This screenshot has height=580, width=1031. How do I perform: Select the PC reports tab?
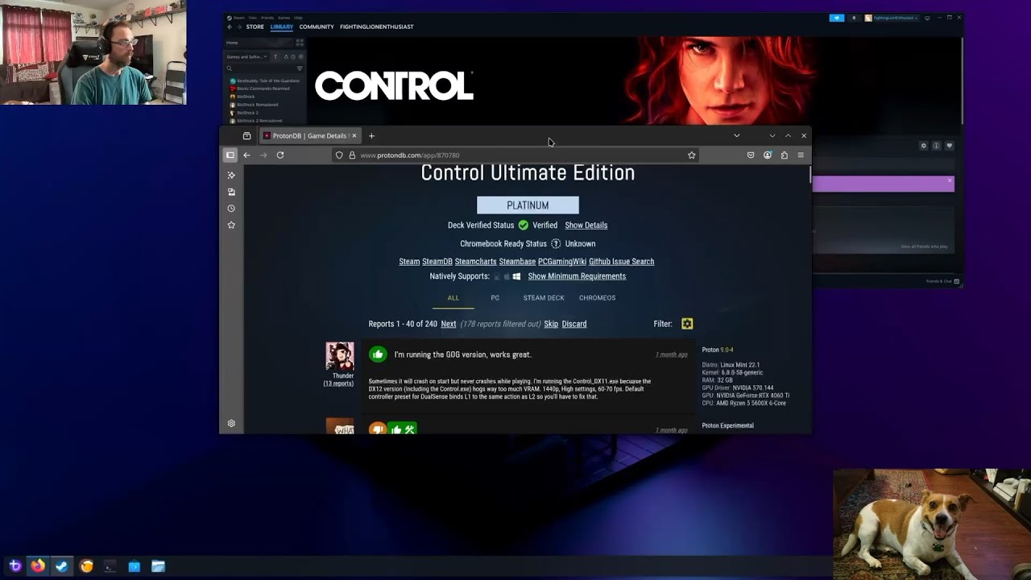(x=495, y=298)
